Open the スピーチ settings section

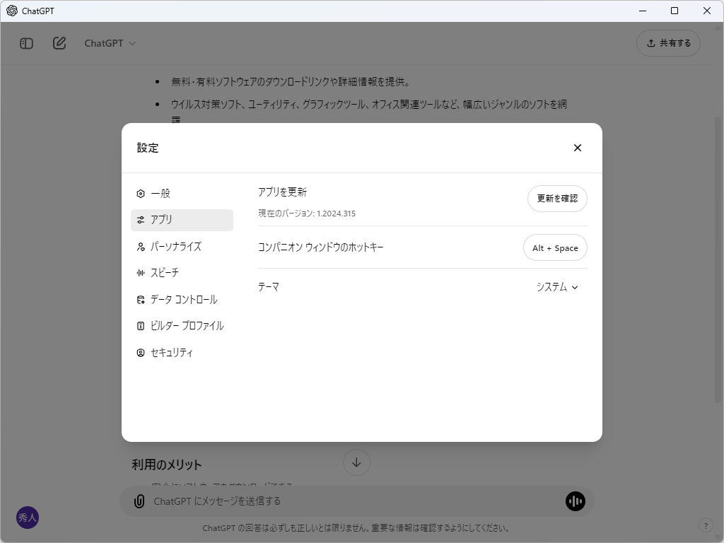[x=165, y=272]
